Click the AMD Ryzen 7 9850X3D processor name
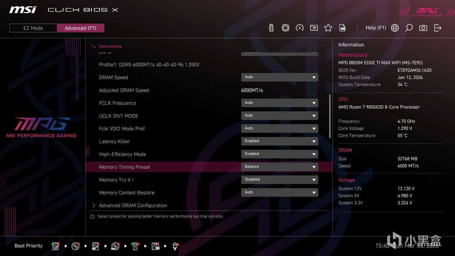This screenshot has height=256, width=455. (379, 107)
